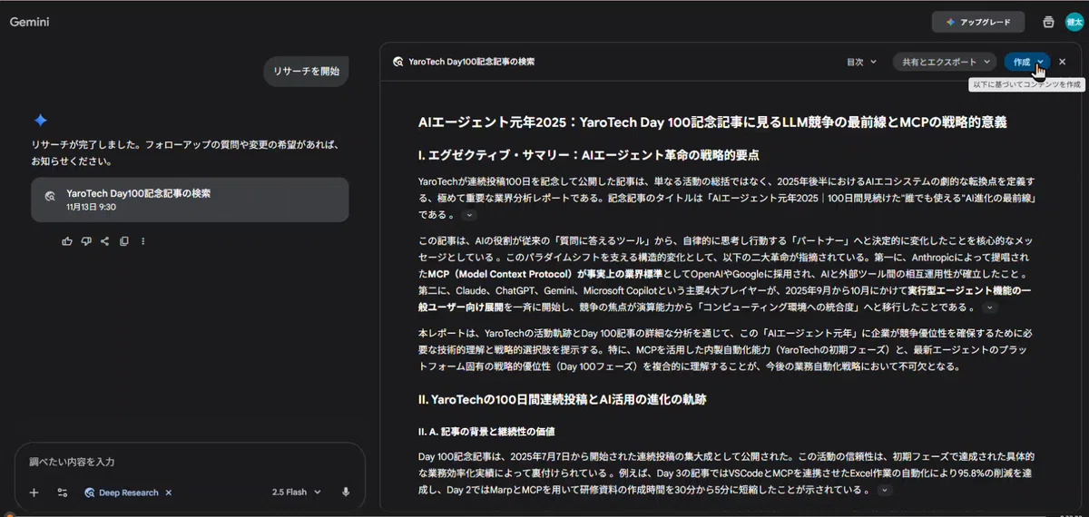Open the 作成 create dropdown button

(x=1026, y=62)
